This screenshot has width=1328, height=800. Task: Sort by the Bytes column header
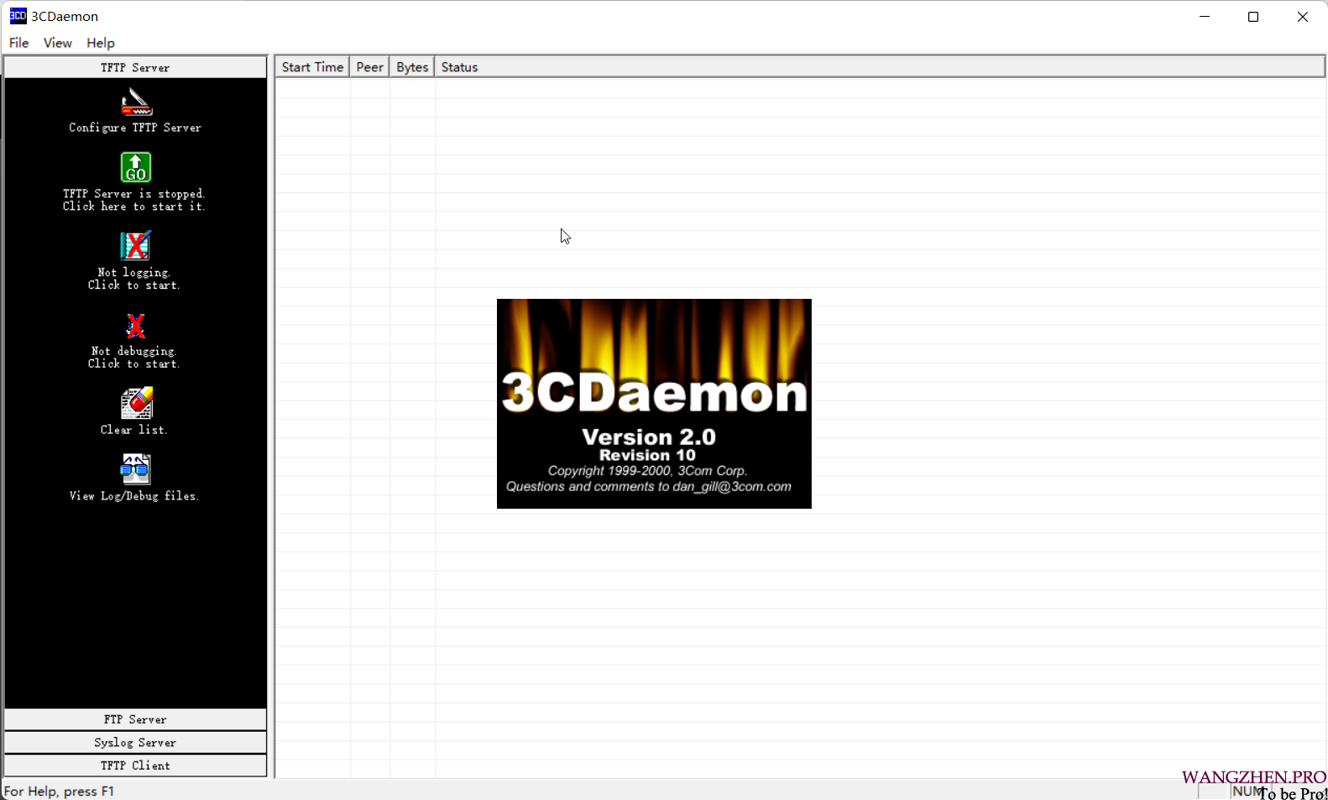pyautogui.click(x=412, y=67)
